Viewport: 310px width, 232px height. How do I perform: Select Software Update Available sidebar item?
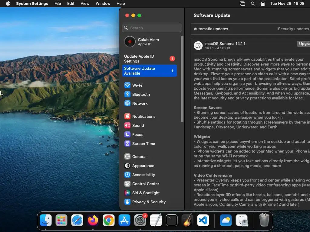(x=149, y=71)
